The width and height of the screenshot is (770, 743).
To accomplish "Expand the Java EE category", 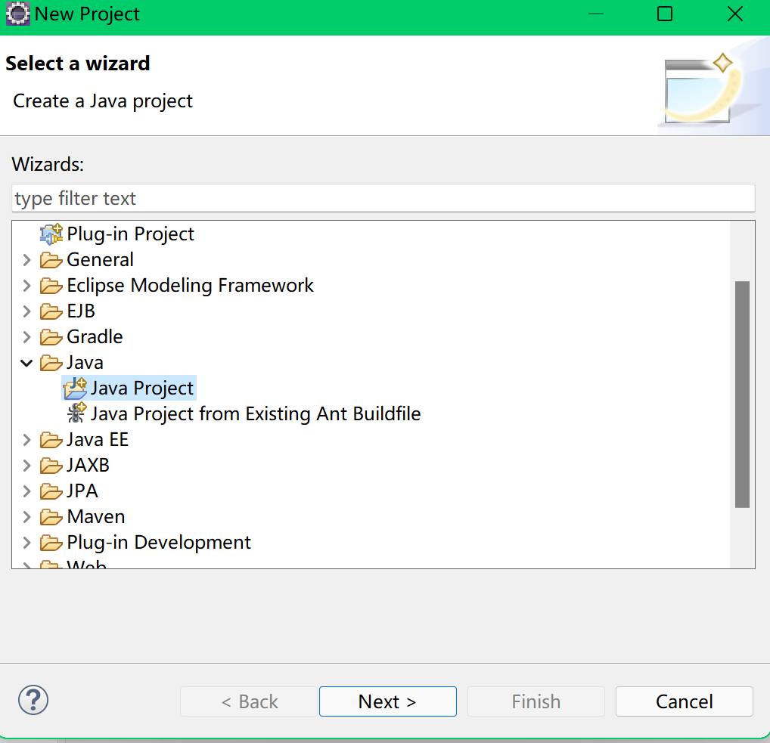I will pos(26,440).
